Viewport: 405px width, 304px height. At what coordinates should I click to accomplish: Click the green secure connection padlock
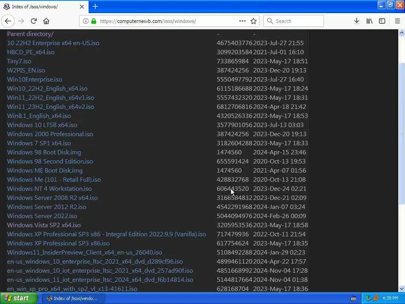[x=94, y=21]
